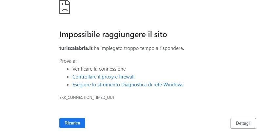Viewport: 261px width, 133px height.
Task: Click the word sito in the heading
Action: [160, 35]
